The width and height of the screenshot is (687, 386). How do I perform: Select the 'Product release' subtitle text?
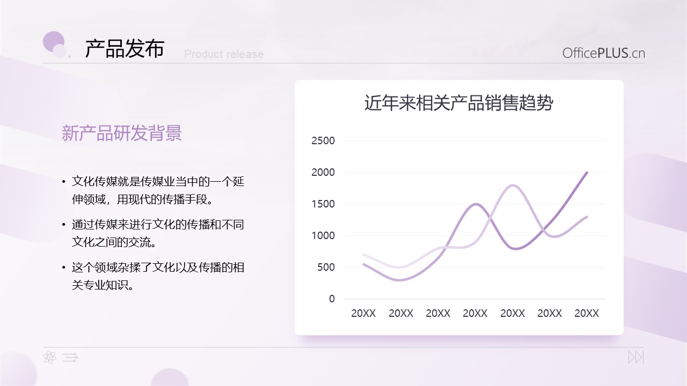[x=224, y=54]
